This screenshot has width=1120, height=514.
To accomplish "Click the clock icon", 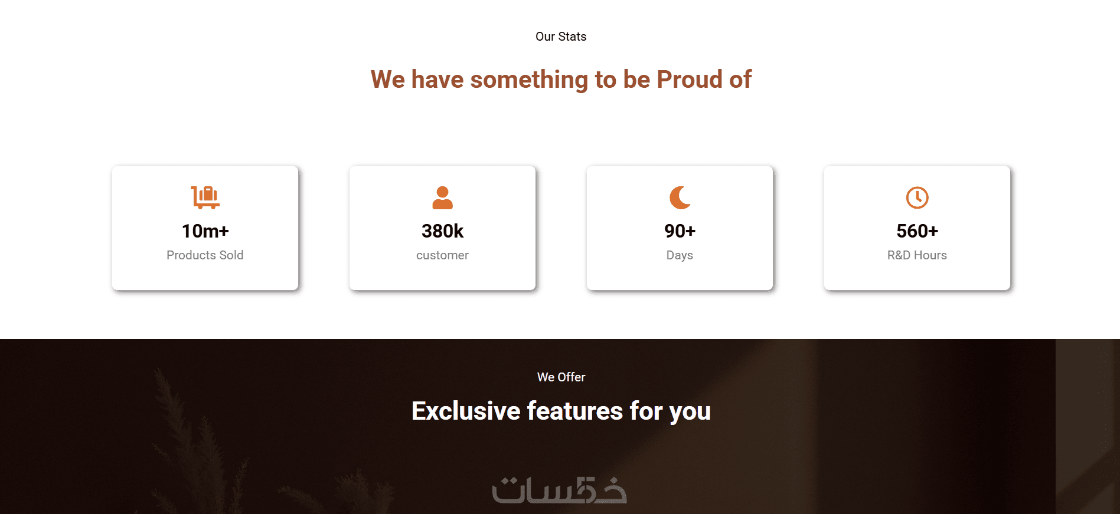I will 917,197.
